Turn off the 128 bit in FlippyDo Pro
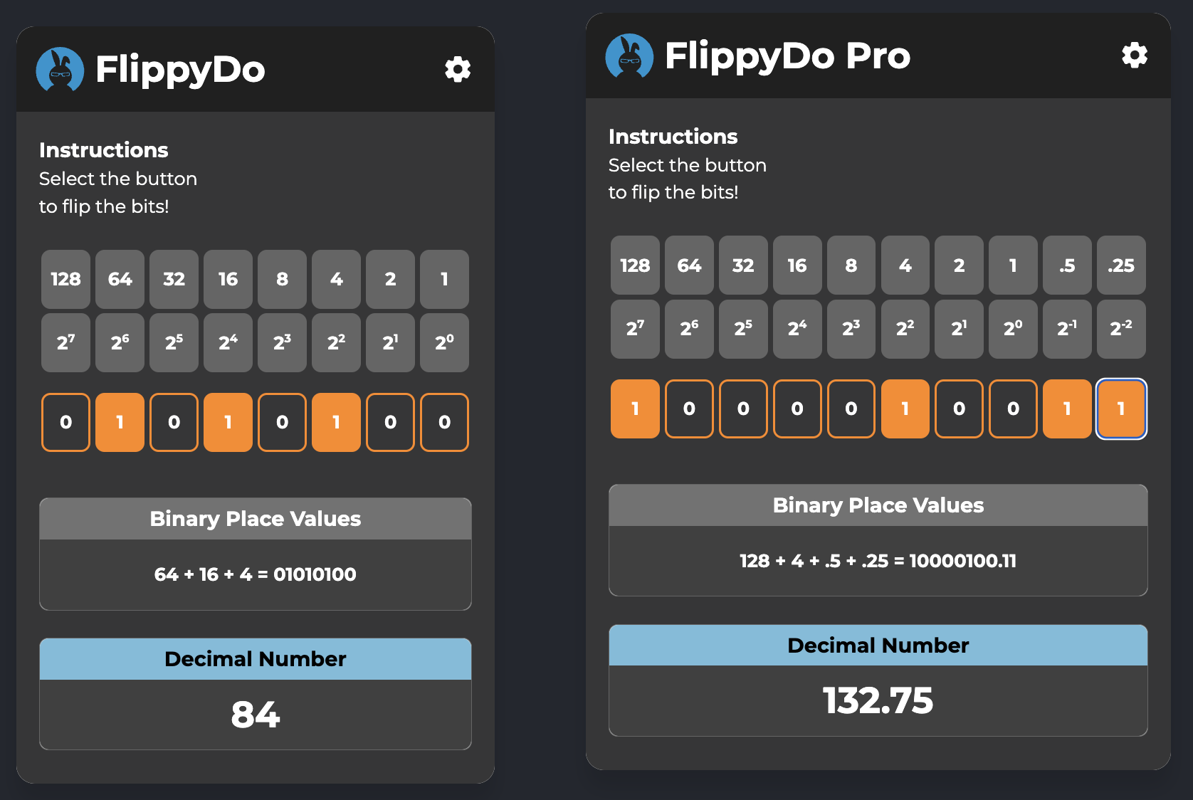Viewport: 1193px width, 800px height. point(635,409)
